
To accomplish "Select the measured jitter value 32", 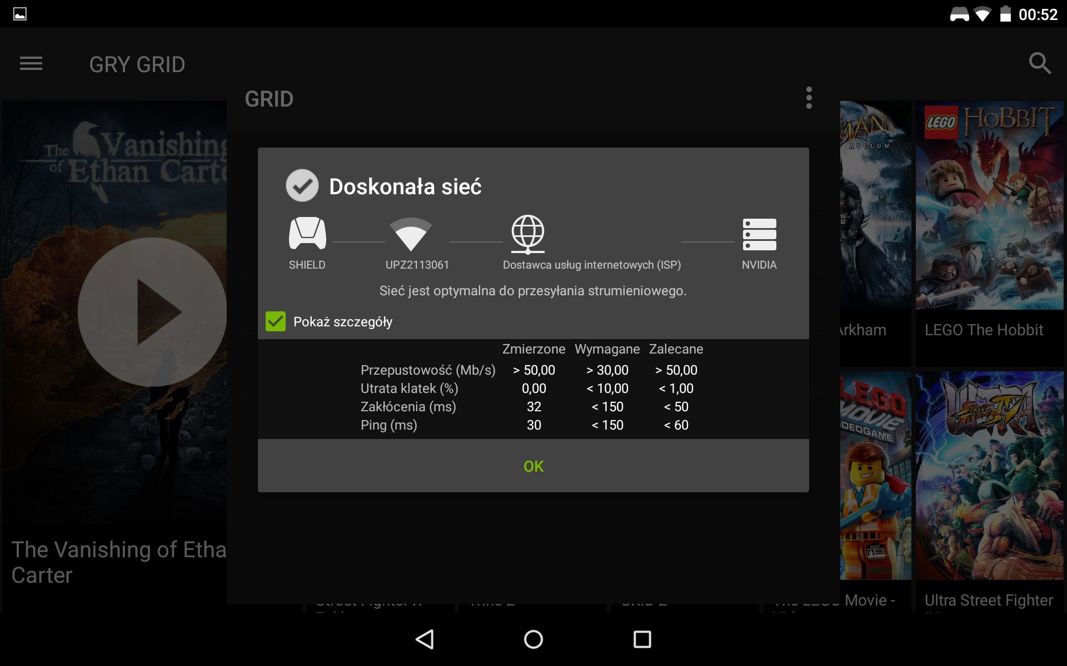I will (x=534, y=407).
